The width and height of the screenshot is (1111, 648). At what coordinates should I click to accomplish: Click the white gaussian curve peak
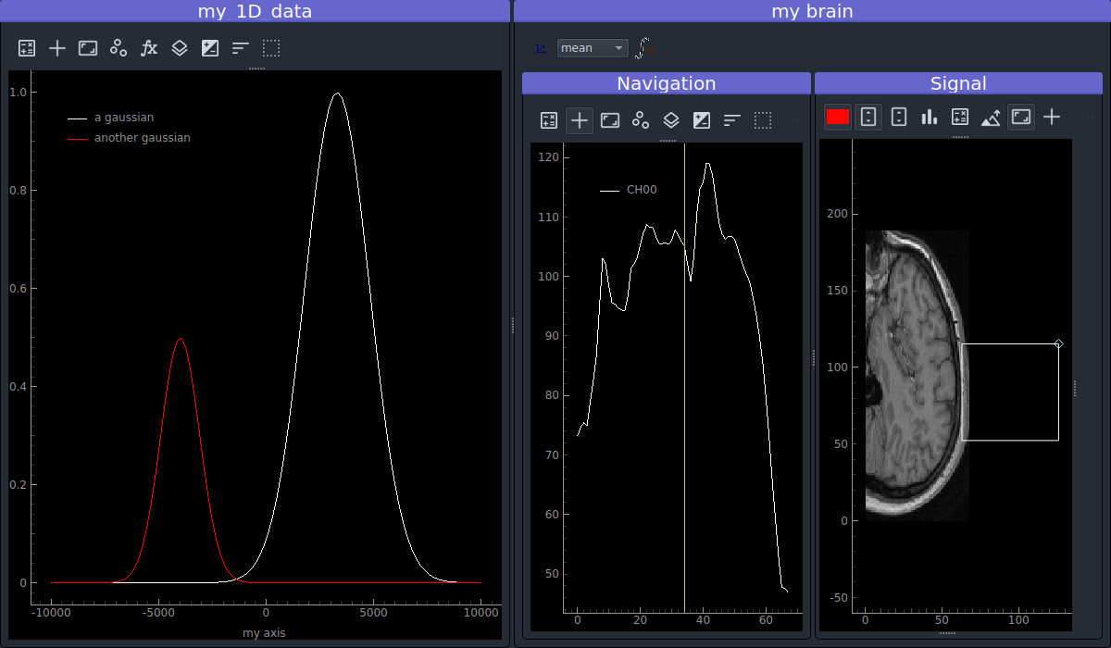337,93
